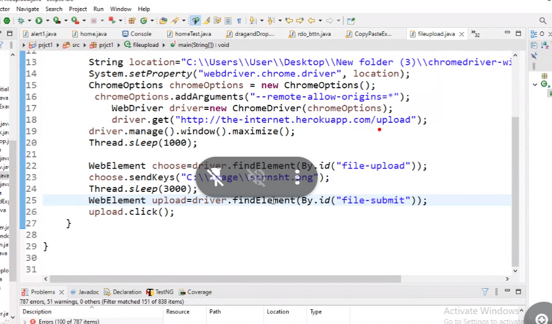
Task: Toggle Show Whitespace Characters pilcrow
Action: [x=239, y=21]
